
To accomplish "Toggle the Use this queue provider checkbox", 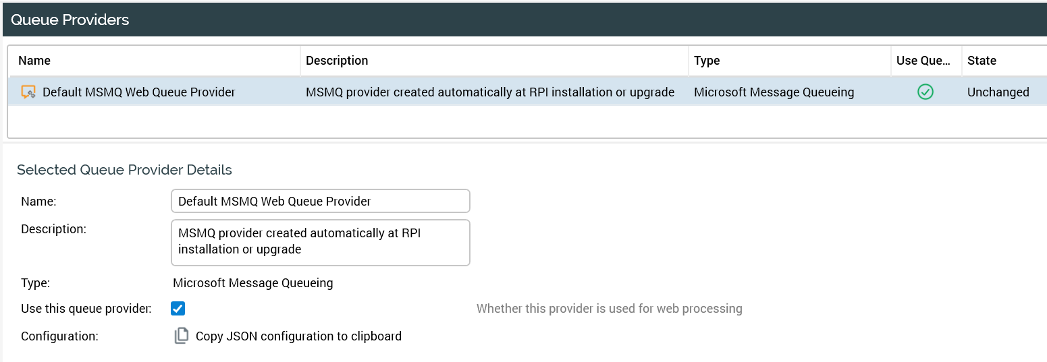I will coord(178,309).
